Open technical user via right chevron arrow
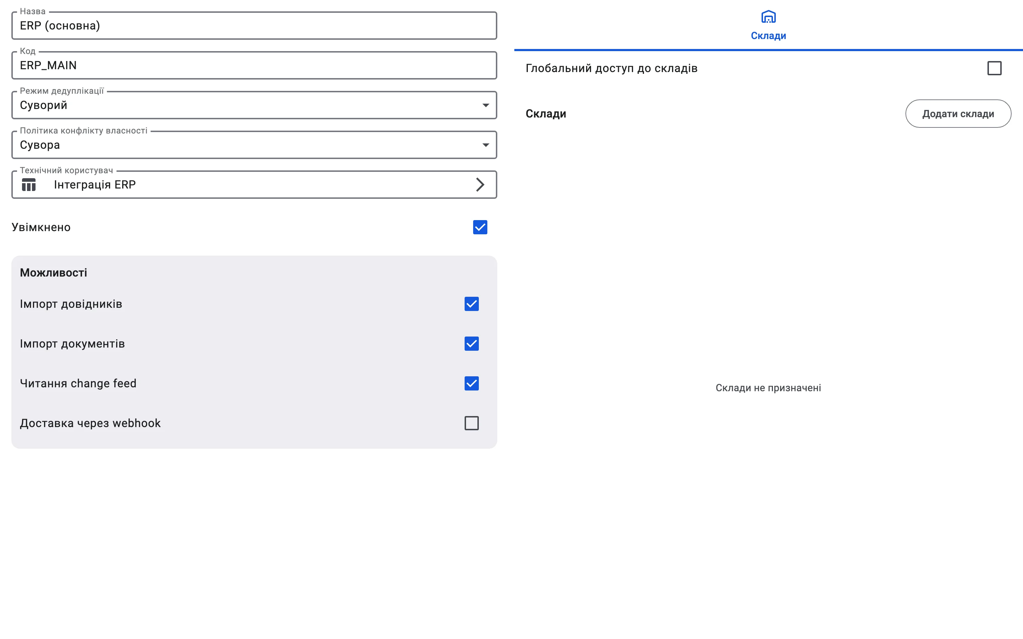Viewport: 1023px width, 639px height. pyautogui.click(x=480, y=185)
